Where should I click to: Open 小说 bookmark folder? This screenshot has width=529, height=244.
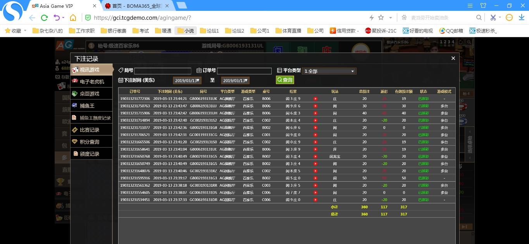click(186, 31)
